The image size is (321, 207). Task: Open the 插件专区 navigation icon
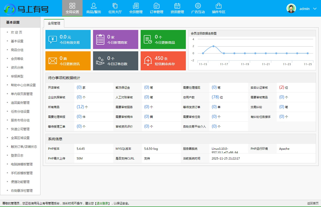pos(219,6)
